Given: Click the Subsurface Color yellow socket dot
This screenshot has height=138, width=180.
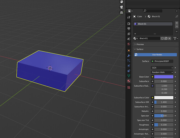Looking at the screenshot, I should click(x=152, y=98).
